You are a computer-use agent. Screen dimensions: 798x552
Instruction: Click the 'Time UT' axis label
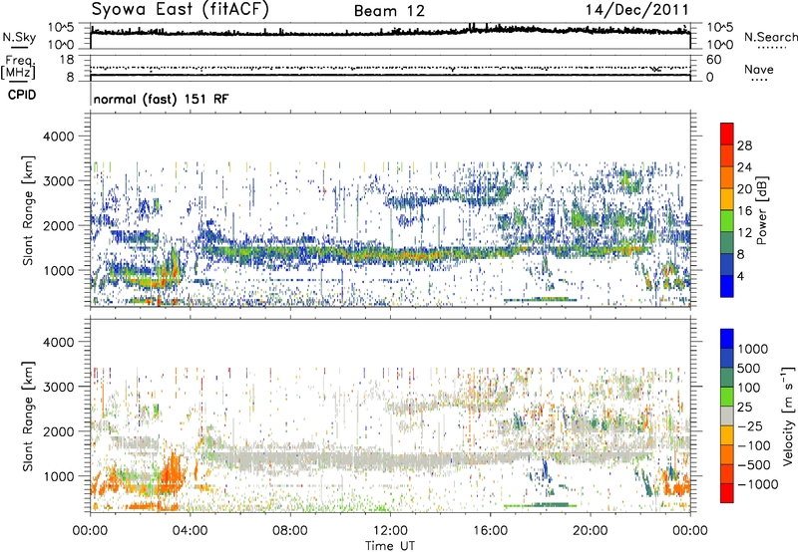(x=390, y=546)
